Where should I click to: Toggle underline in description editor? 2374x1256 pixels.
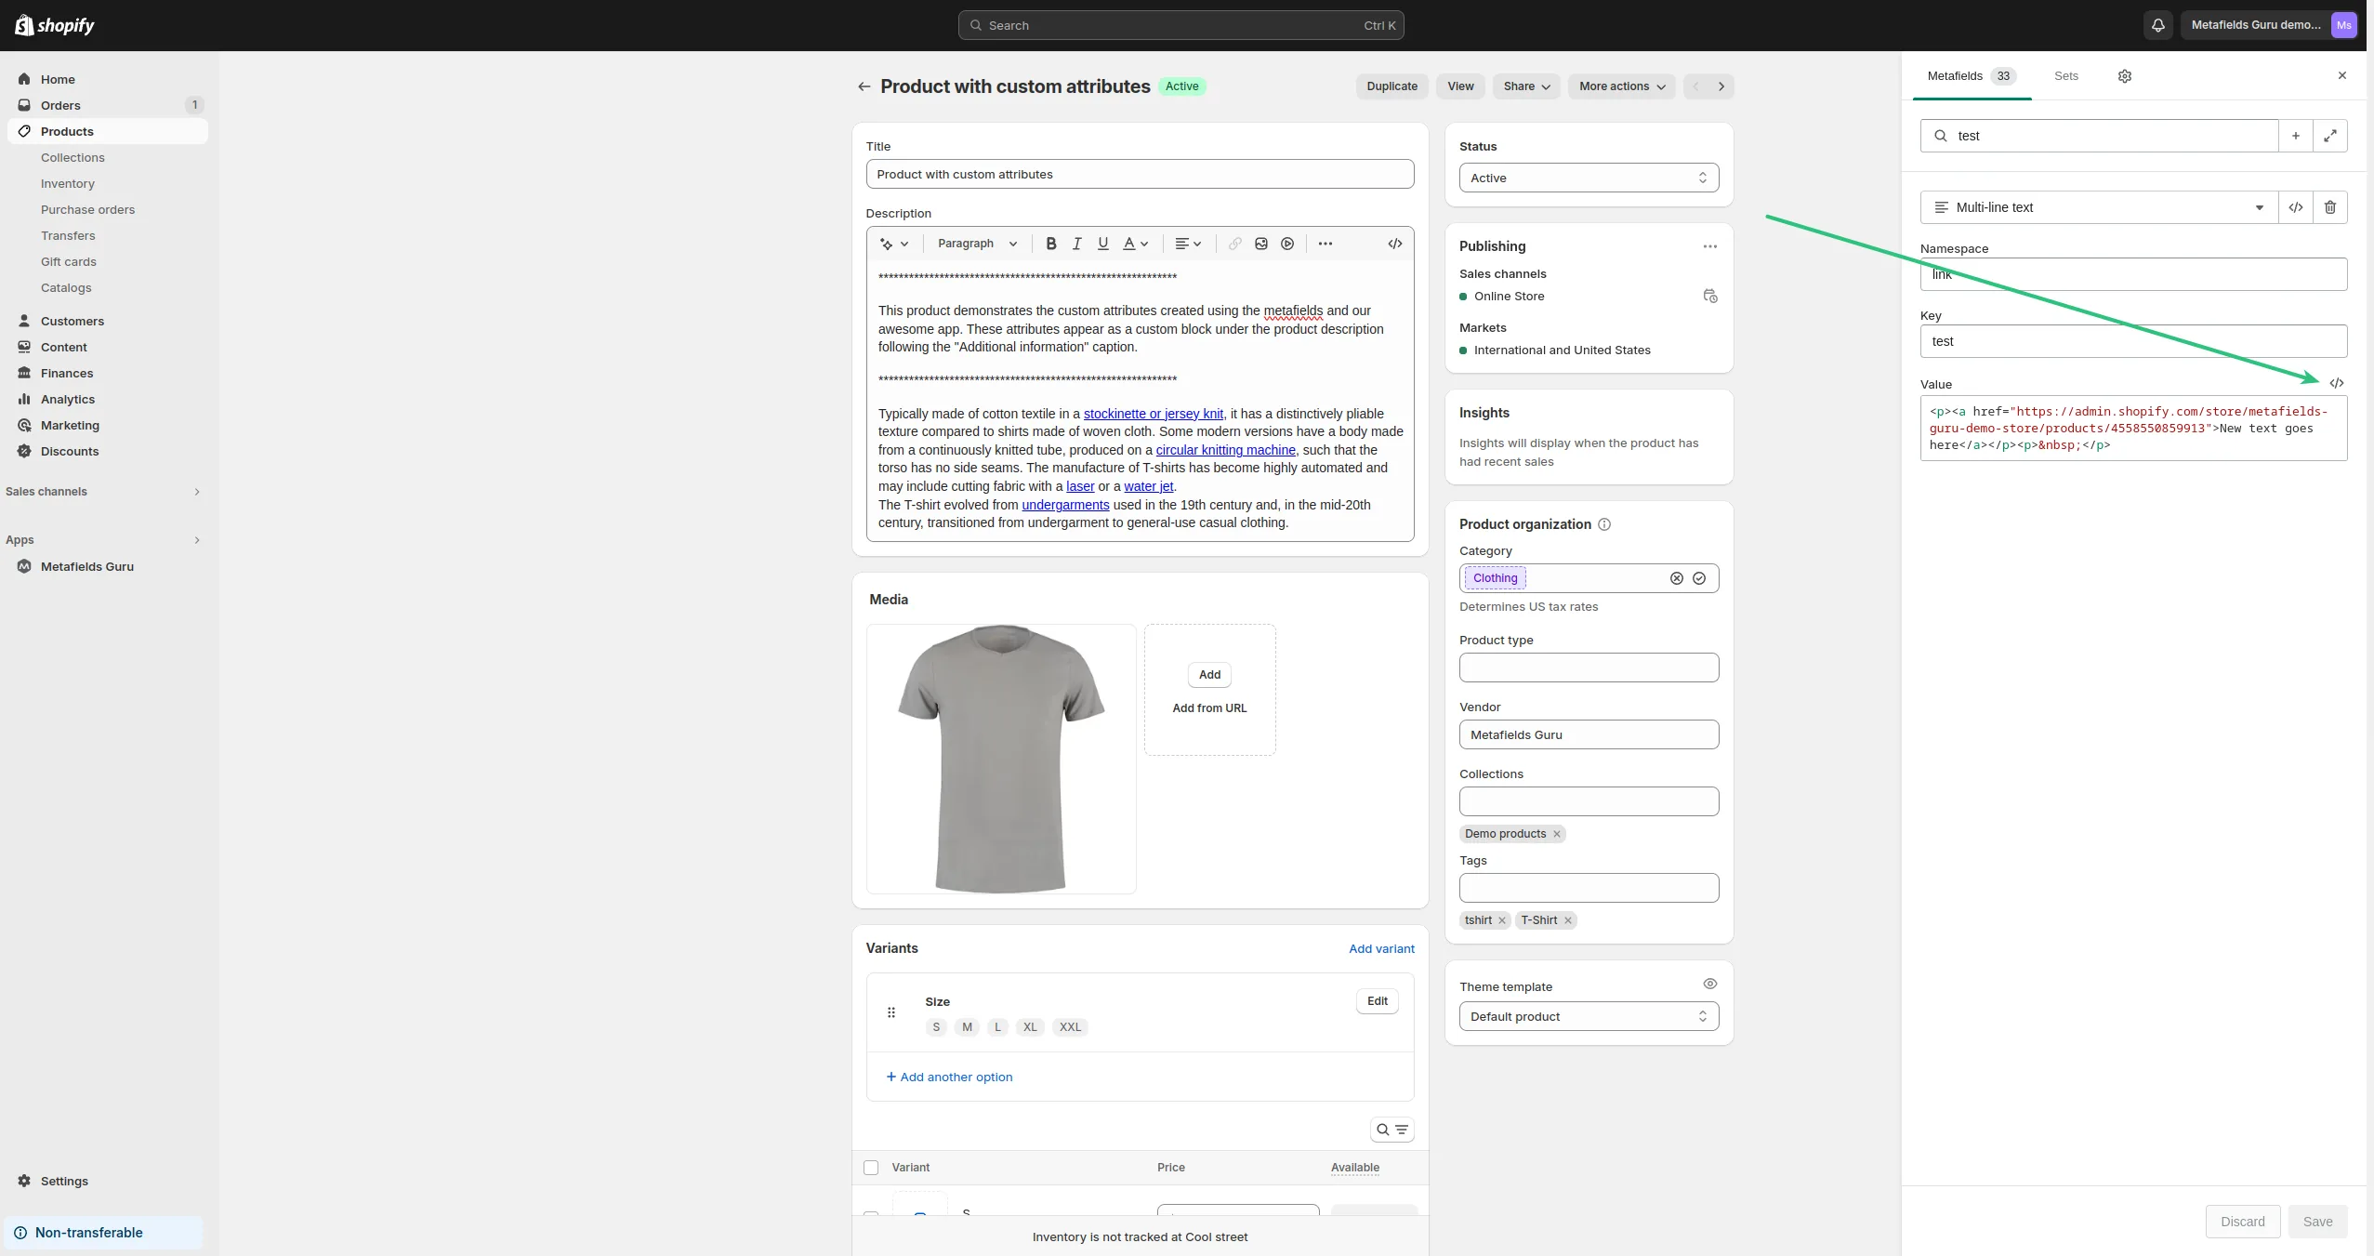[x=1102, y=244]
